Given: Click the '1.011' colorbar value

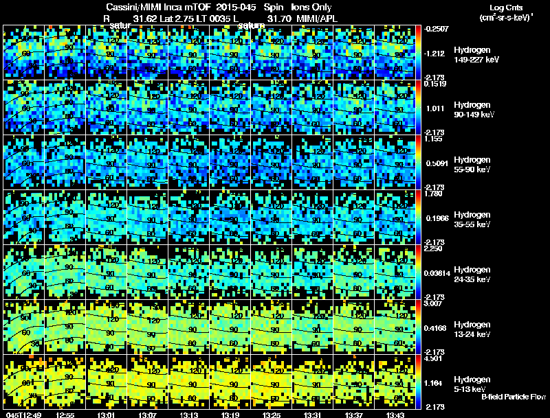Looking at the screenshot, I should (435, 108).
